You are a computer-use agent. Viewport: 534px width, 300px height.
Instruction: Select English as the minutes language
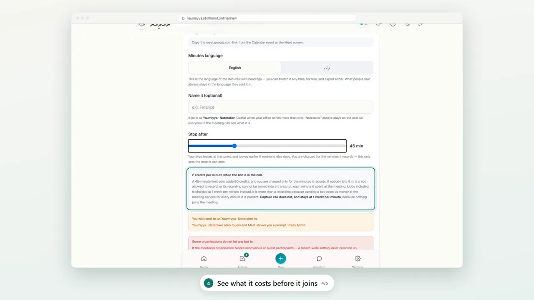[x=235, y=68]
